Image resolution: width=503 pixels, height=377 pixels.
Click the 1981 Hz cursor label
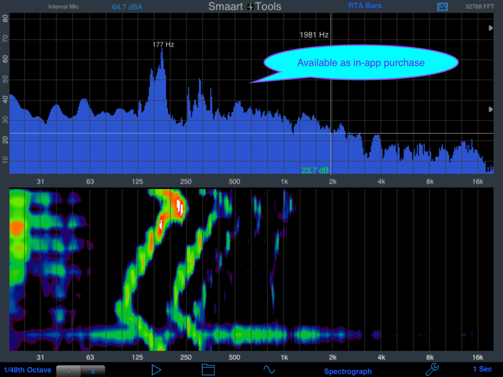coord(314,35)
